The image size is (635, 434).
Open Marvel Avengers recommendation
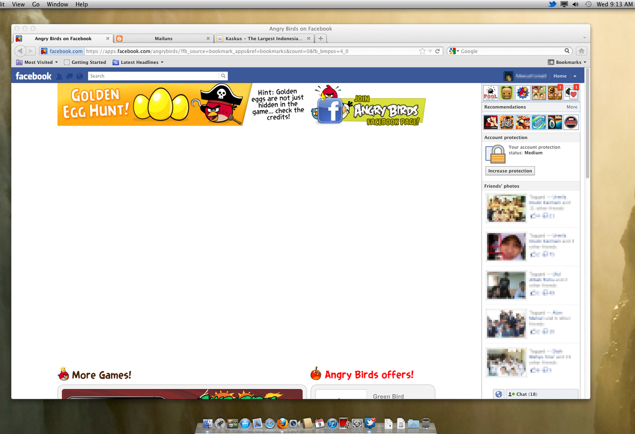click(571, 122)
